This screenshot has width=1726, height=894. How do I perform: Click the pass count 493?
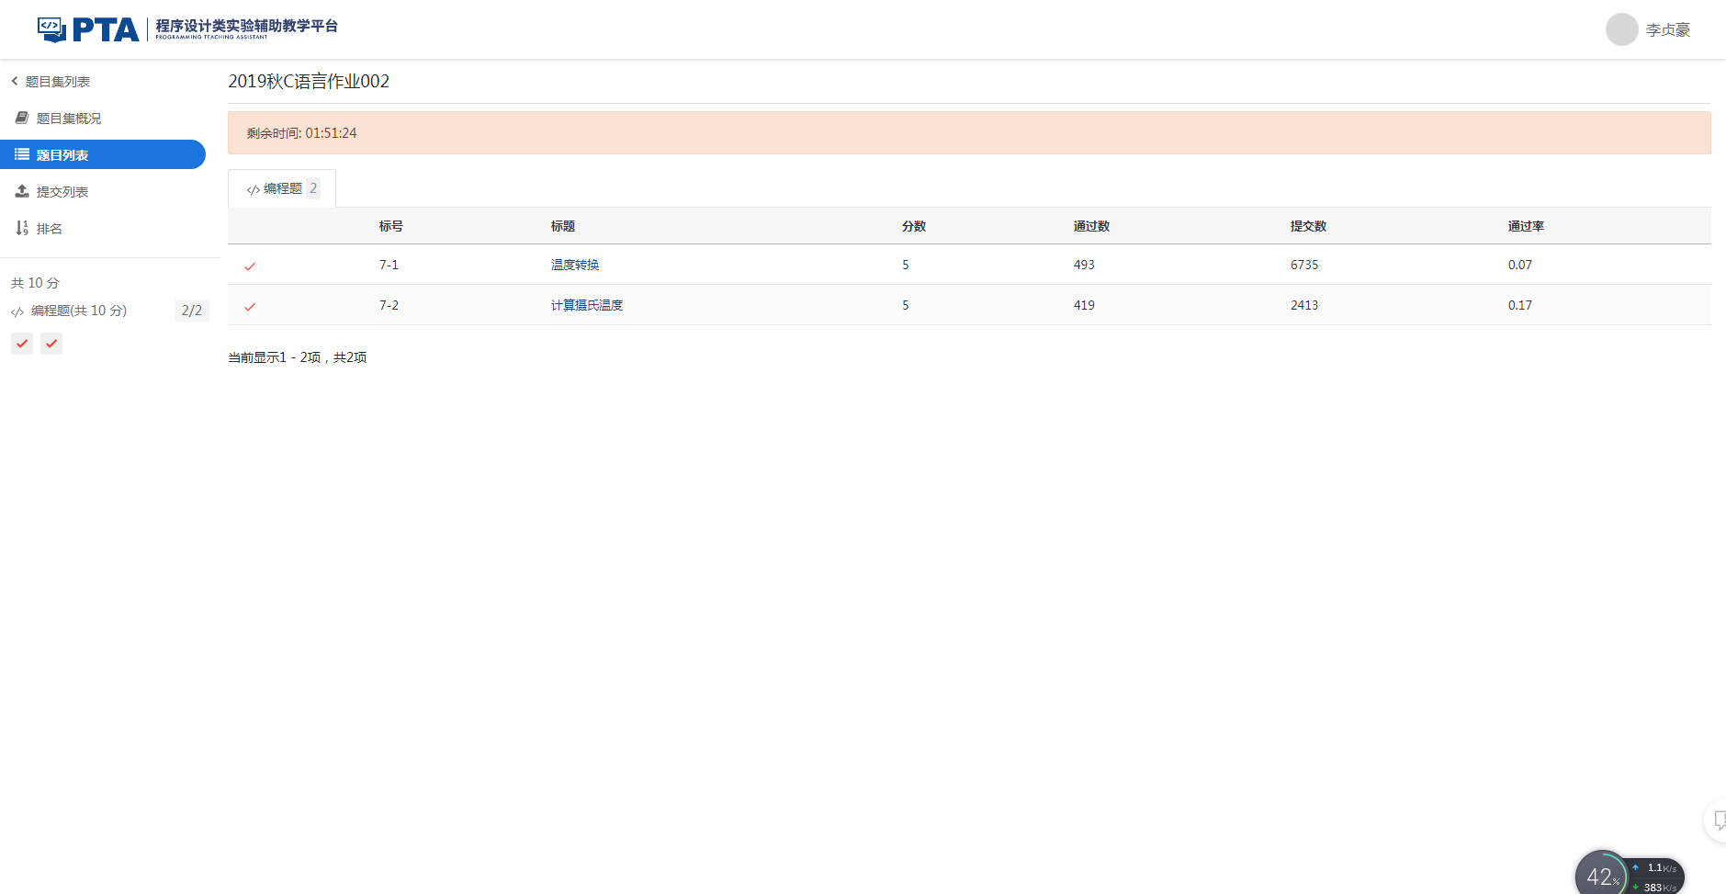pos(1084,265)
